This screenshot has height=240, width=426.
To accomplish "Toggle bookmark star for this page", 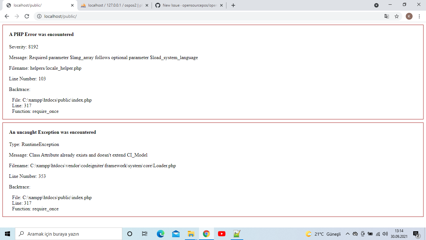I will 397,16.
